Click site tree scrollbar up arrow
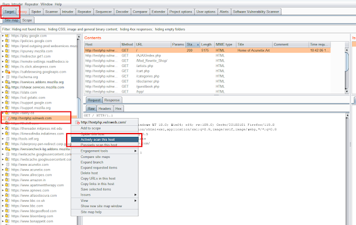 point(78,37)
